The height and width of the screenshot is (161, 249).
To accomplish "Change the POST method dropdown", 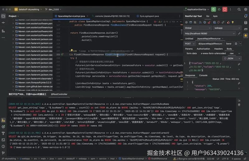I will click(190, 44).
